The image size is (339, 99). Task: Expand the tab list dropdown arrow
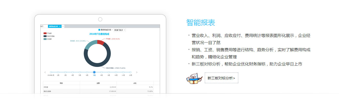pos(63,26)
